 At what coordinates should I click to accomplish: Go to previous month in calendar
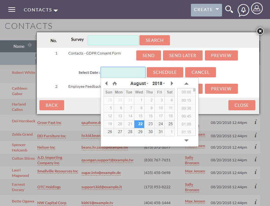(106, 83)
